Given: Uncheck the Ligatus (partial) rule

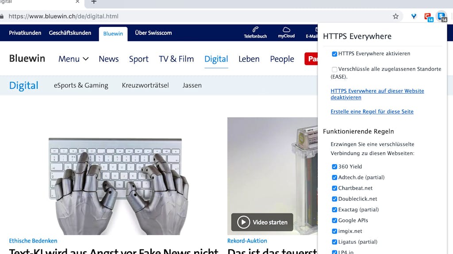Looking at the screenshot, I should tap(334, 242).
